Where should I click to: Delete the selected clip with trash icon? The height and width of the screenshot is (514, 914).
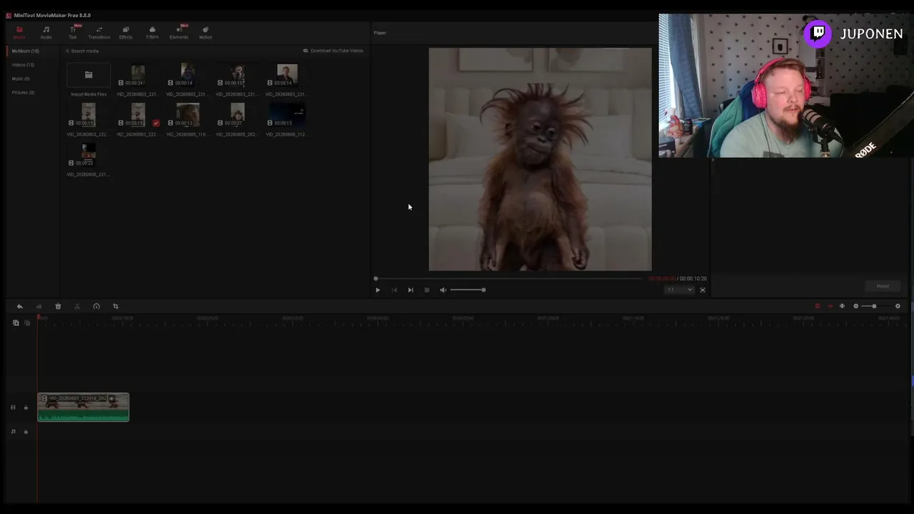pyautogui.click(x=58, y=306)
